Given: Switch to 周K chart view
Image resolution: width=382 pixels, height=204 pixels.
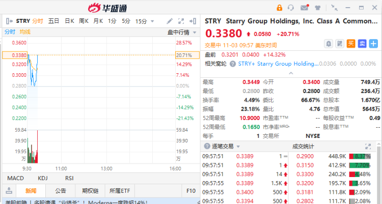Looking at the screenshot, I should coord(84,21).
